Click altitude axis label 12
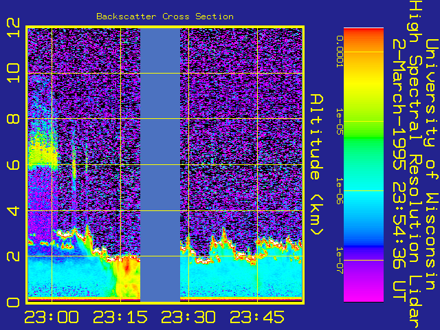This screenshot has width=440, height=330. [x=13, y=27]
